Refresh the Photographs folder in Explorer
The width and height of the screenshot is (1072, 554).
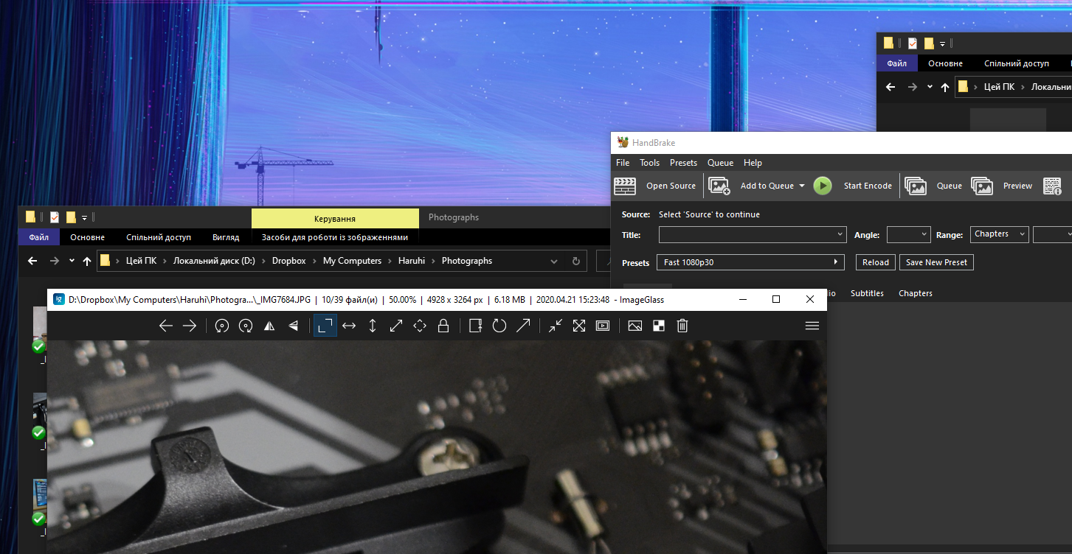(x=576, y=261)
